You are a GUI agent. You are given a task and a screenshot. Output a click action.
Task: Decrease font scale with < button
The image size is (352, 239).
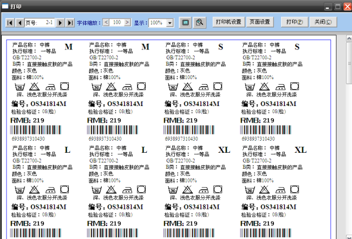106,23
